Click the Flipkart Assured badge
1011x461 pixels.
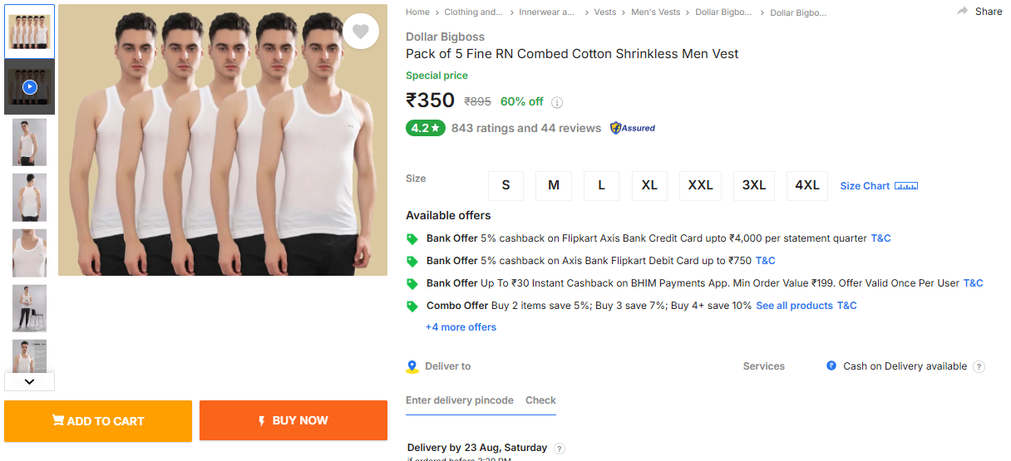click(x=633, y=128)
